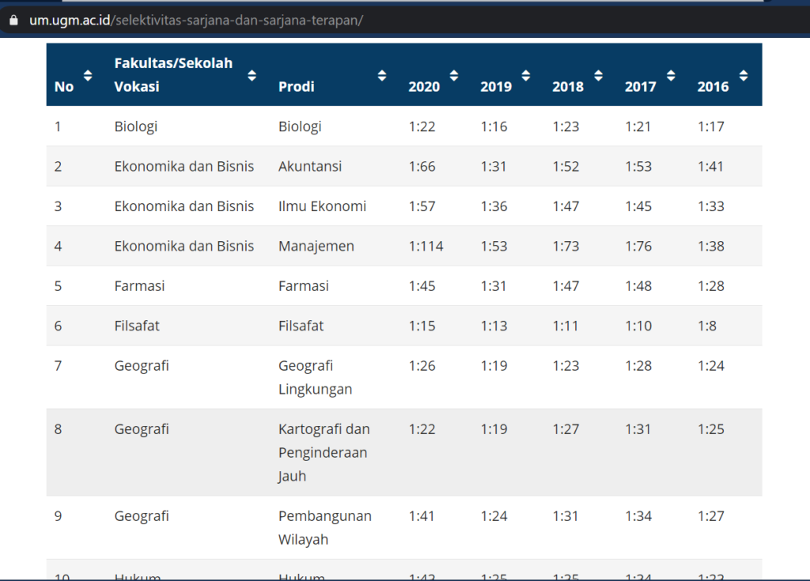Click Biologi in the Fakultas column
This screenshot has width=810, height=581.
click(136, 126)
